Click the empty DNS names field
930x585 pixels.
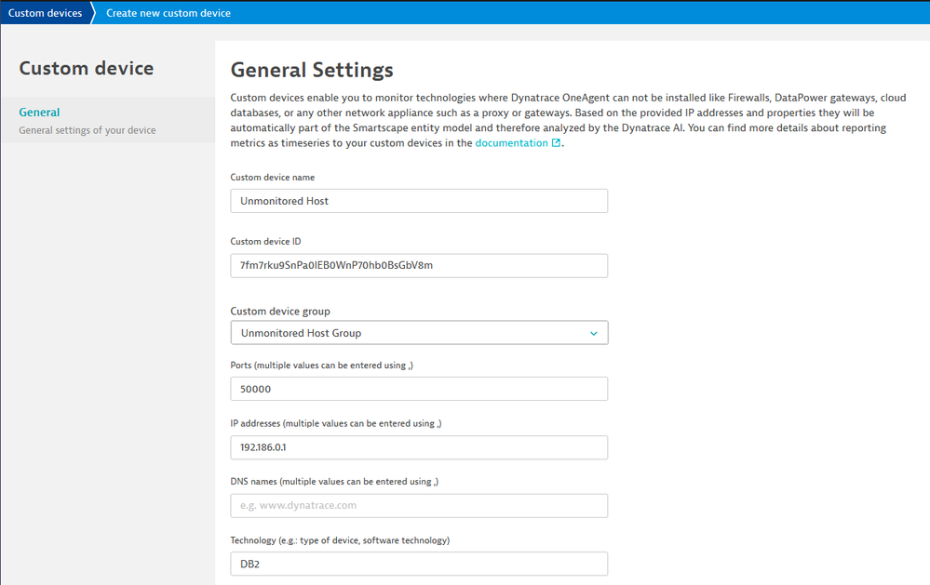click(x=418, y=506)
